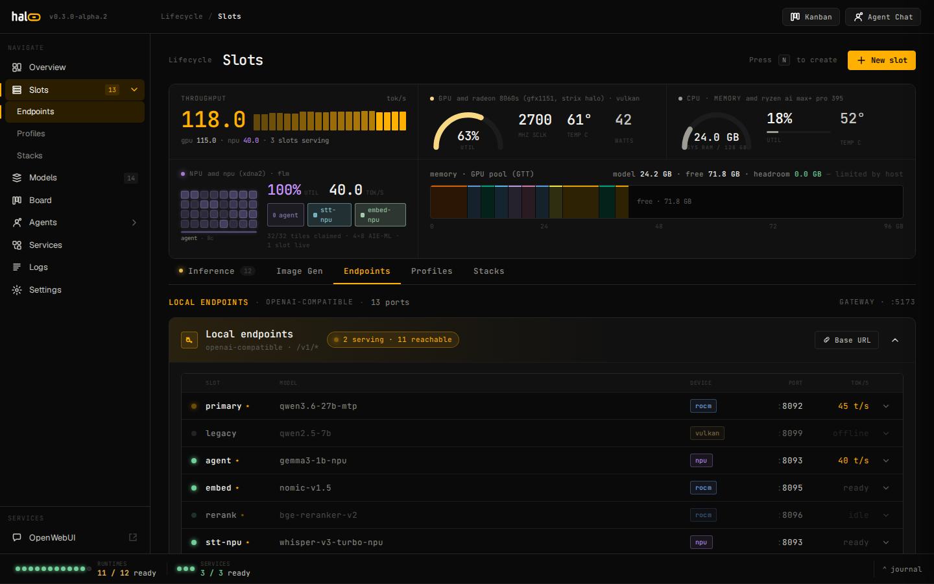Click the legacy slot name
The image size is (934, 584).
[221, 433]
